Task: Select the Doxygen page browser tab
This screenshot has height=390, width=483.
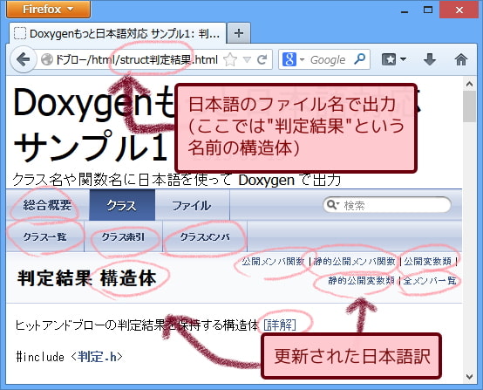Action: coord(118,33)
